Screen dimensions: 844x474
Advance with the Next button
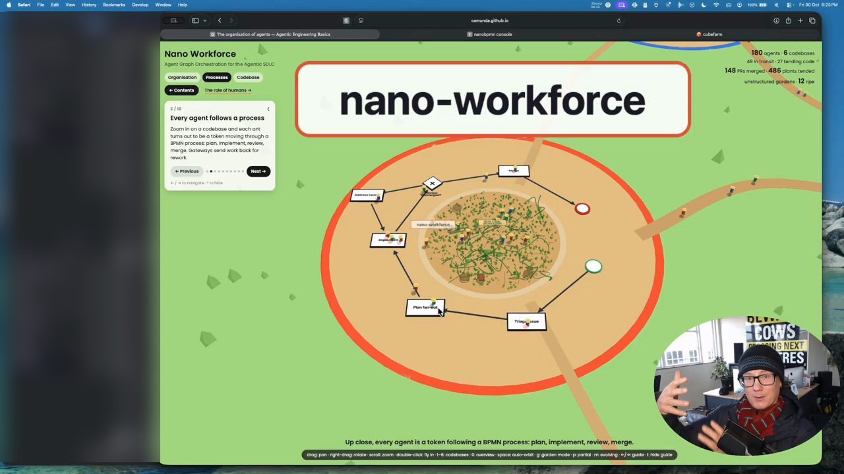pos(258,171)
